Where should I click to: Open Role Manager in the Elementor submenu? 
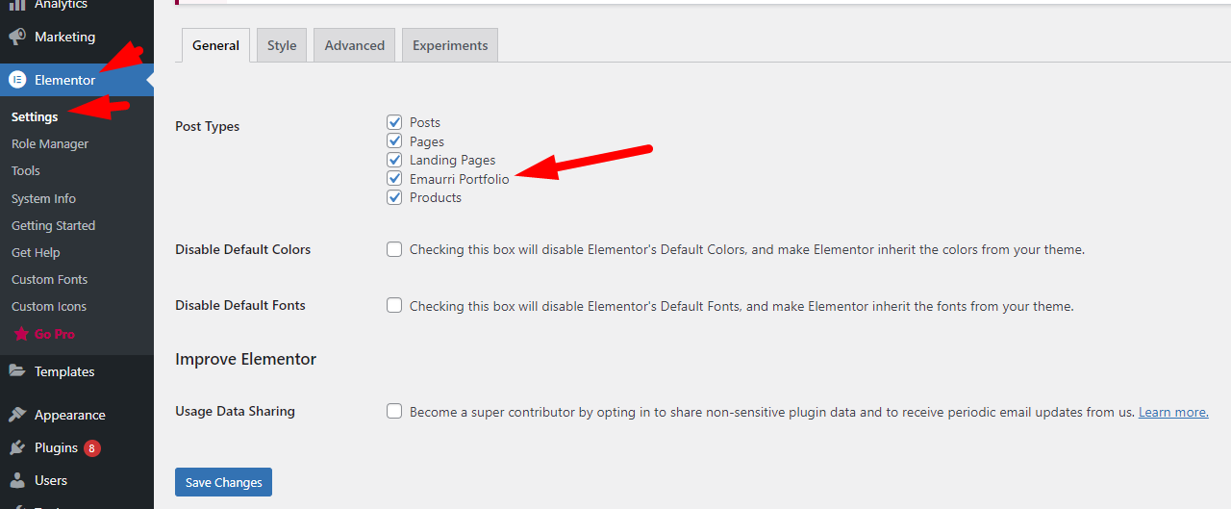click(x=50, y=143)
